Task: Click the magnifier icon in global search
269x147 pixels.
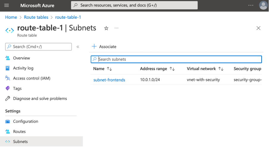Action: point(76,5)
